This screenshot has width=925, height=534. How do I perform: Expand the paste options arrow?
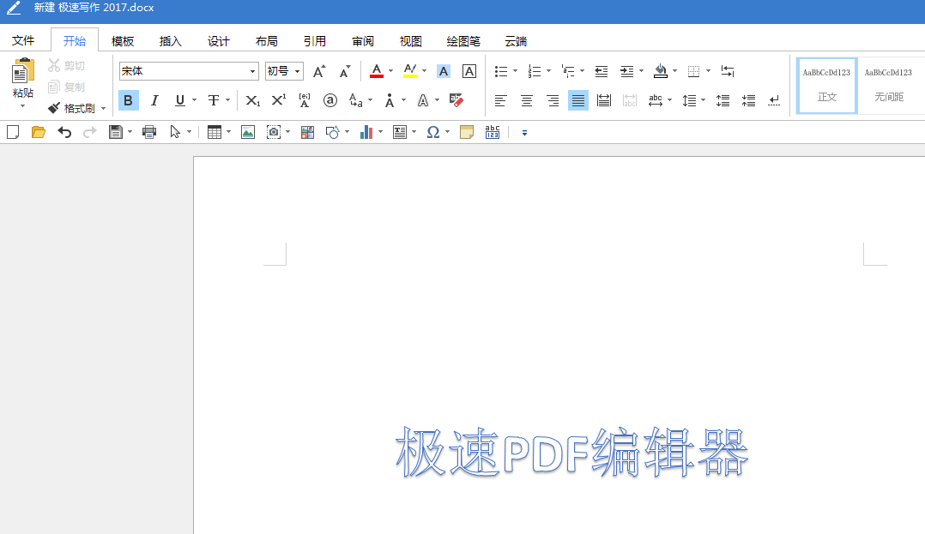coord(23,106)
